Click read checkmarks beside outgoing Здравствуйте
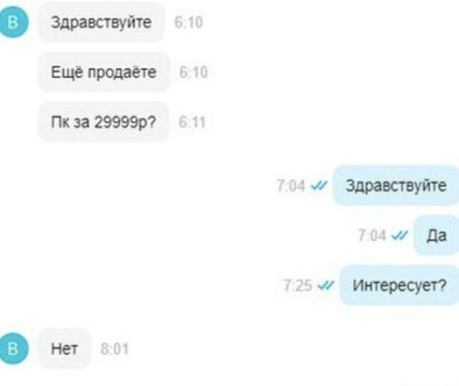 319,185
